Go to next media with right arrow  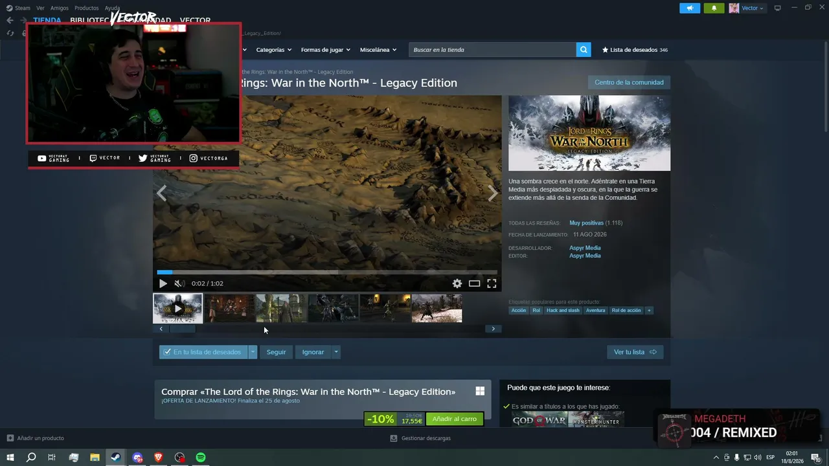[493, 194]
